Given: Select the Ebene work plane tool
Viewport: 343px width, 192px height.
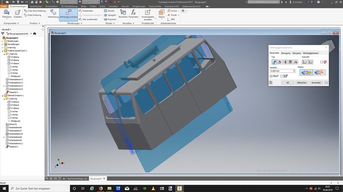Looking at the screenshot, I should (161, 13).
